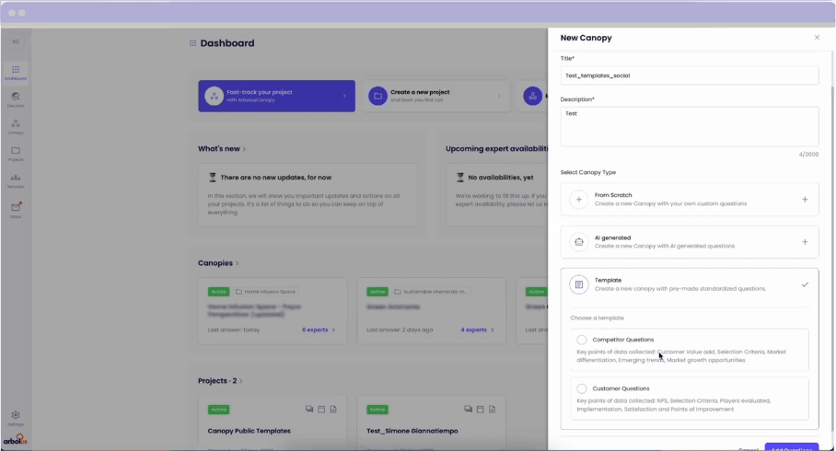Image resolution: width=836 pixels, height=451 pixels.
Task: Open Discover from the left sidebar
Action: pos(16,98)
